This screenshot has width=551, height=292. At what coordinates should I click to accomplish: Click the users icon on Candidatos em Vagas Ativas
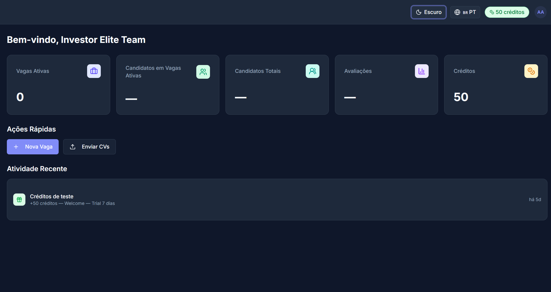point(203,72)
